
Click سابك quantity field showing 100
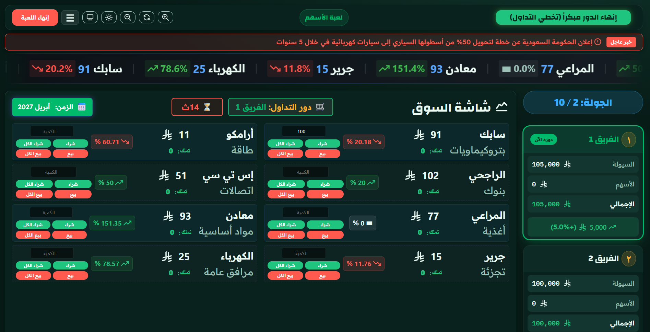point(304,131)
